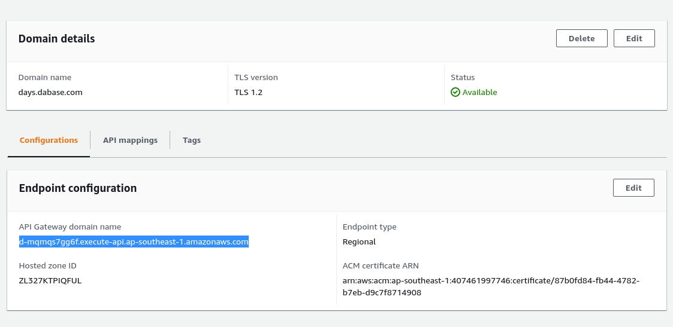The height and width of the screenshot is (327, 673).
Task: Click the TLS 1.2 version value
Action: (x=249, y=93)
